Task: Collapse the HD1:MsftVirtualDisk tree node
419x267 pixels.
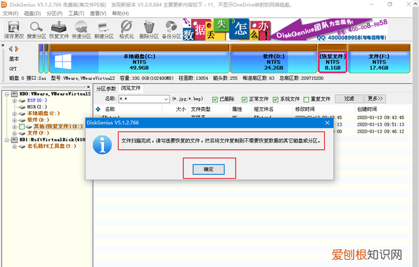Action: click(7, 140)
